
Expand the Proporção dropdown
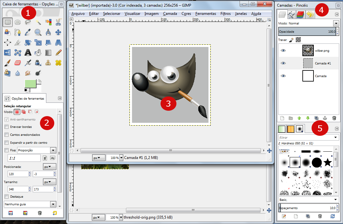click(53, 150)
